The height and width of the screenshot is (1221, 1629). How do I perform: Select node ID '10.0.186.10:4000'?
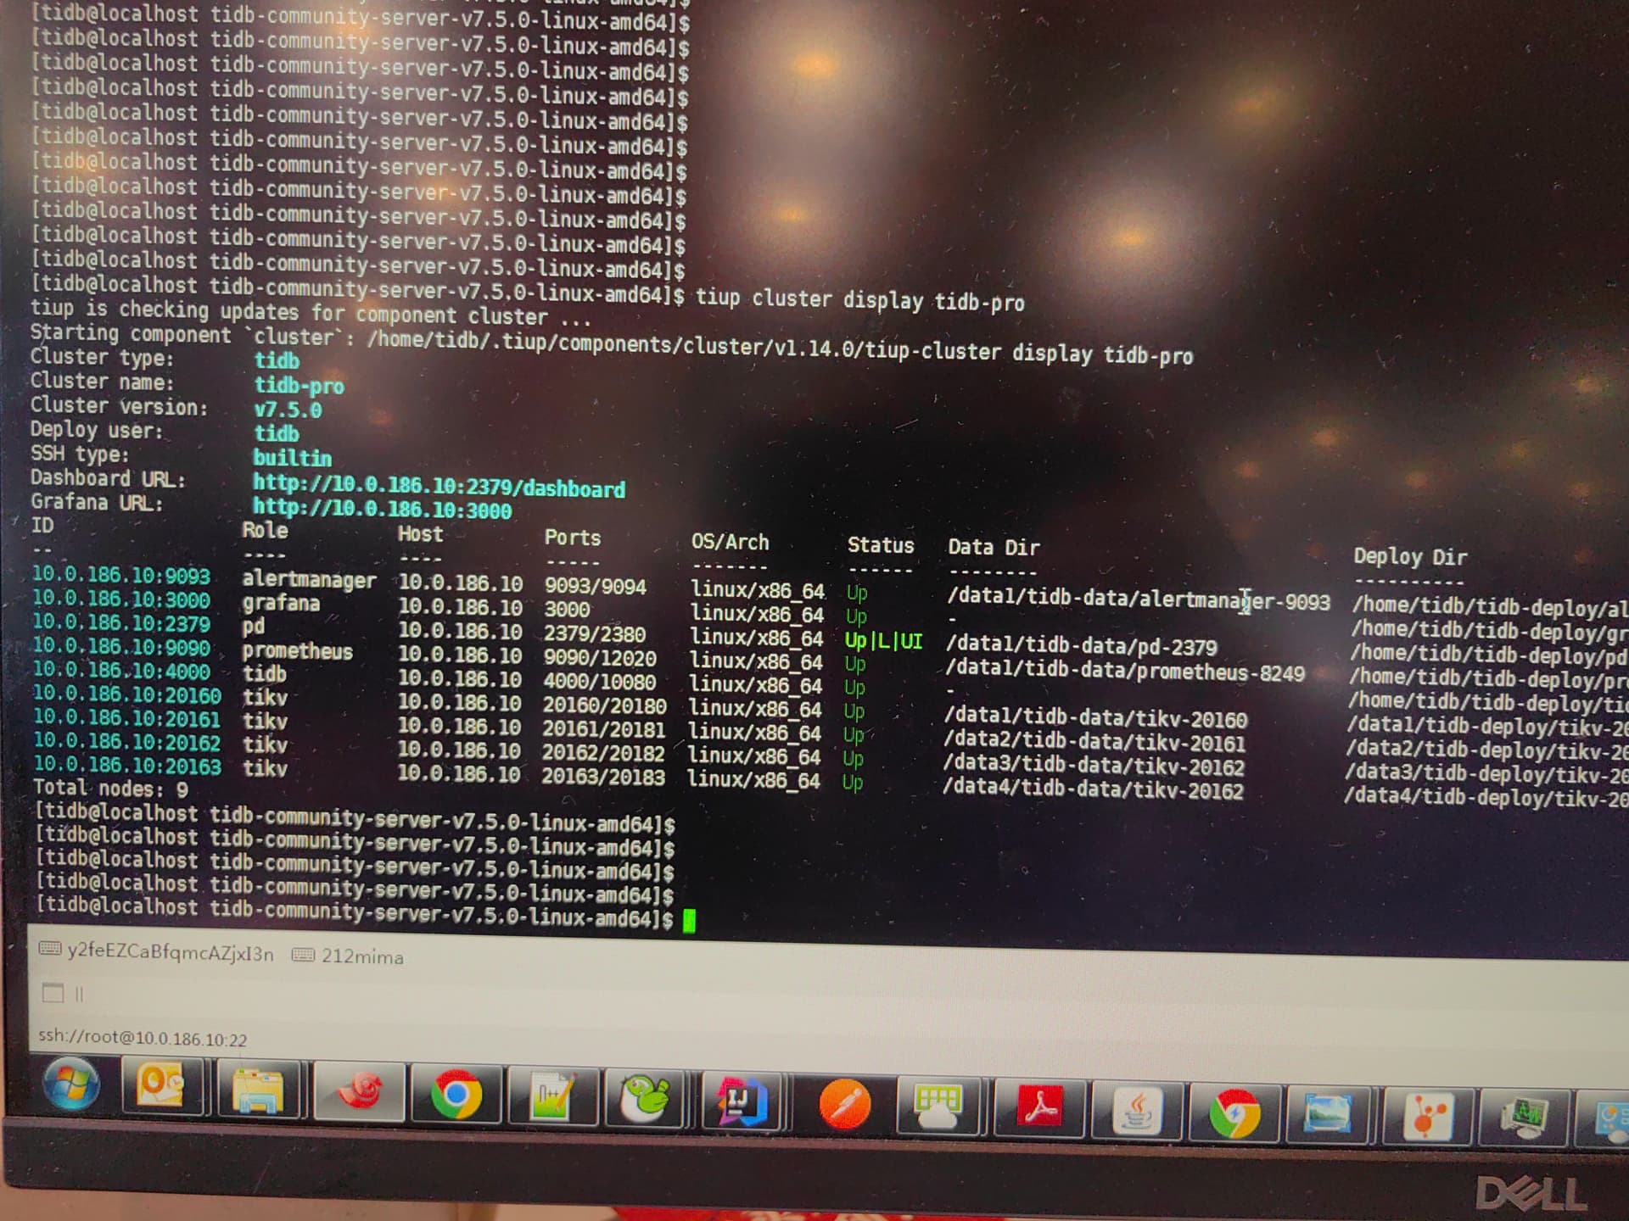pyautogui.click(x=121, y=671)
